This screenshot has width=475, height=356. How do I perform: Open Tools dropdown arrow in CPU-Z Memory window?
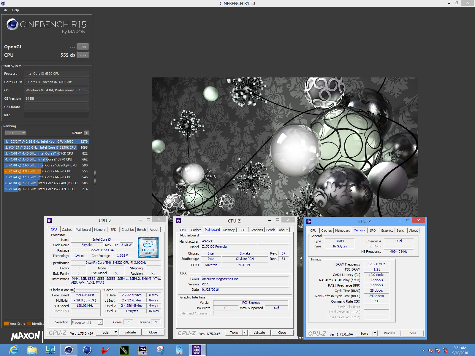point(375,333)
